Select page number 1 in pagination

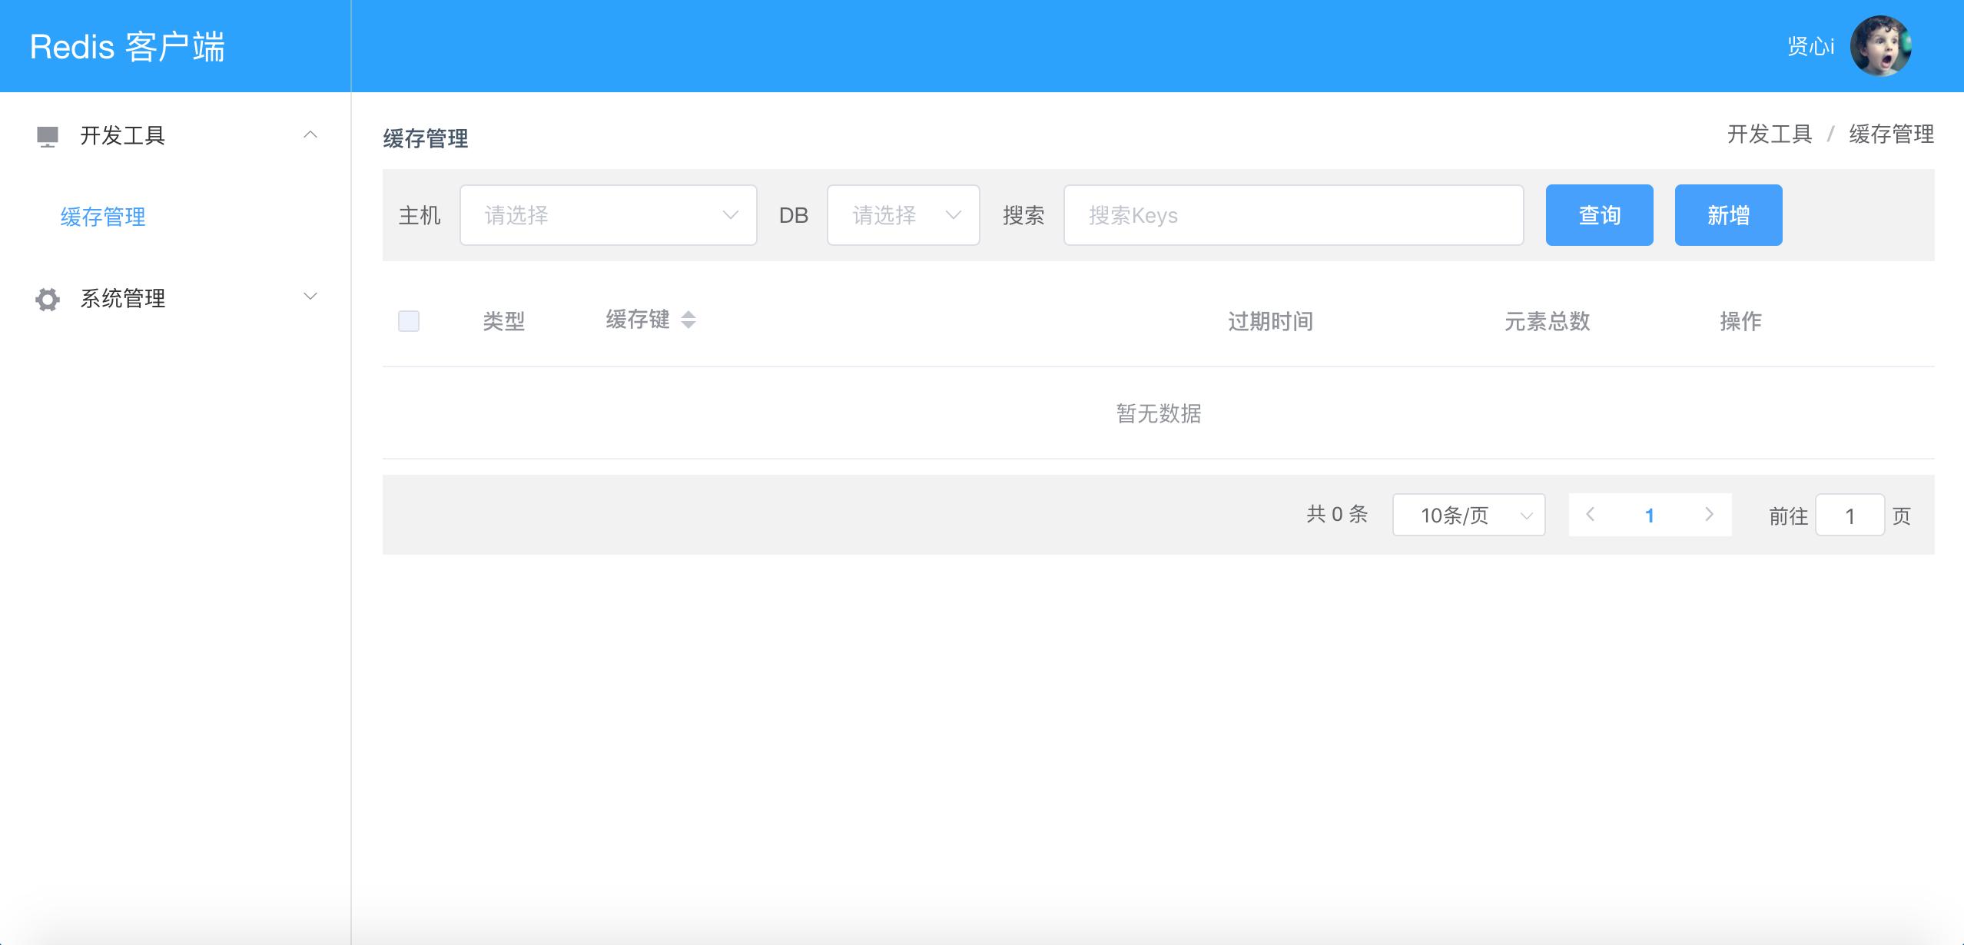pos(1650,515)
